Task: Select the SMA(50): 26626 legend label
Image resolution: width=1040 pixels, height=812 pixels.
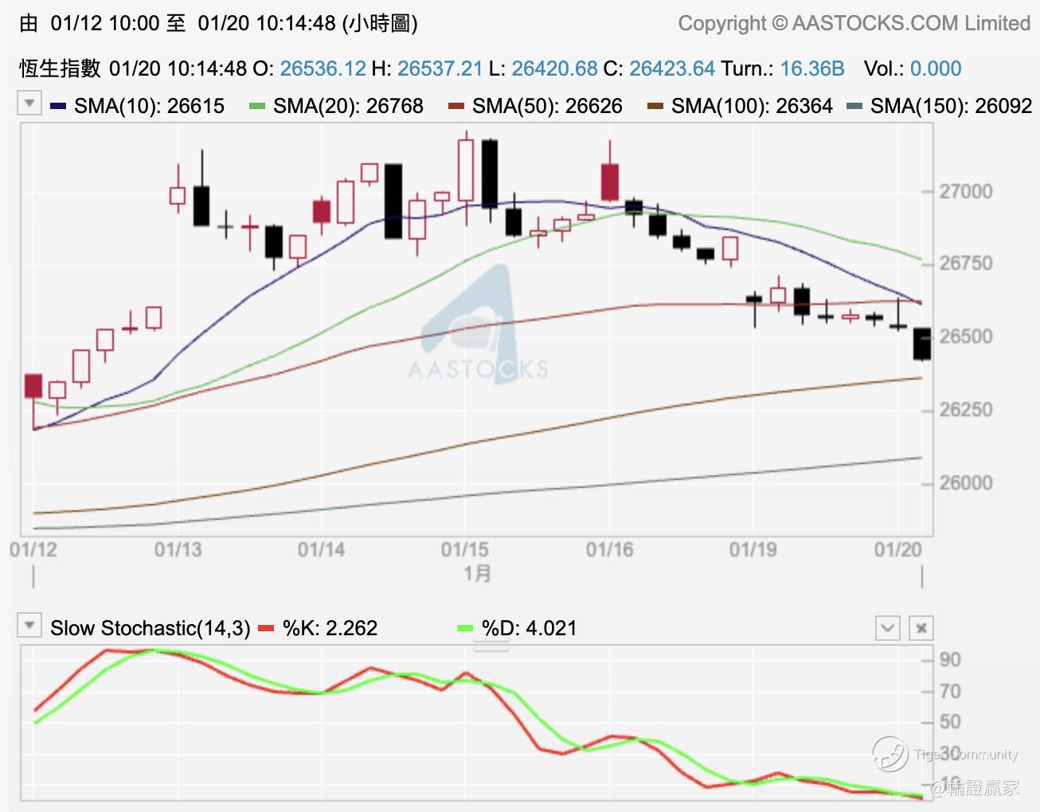Action: (x=547, y=106)
